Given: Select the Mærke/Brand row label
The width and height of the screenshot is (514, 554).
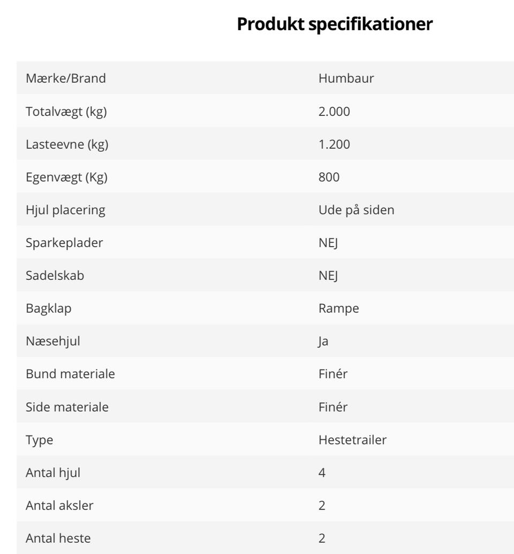Looking at the screenshot, I should [x=66, y=78].
